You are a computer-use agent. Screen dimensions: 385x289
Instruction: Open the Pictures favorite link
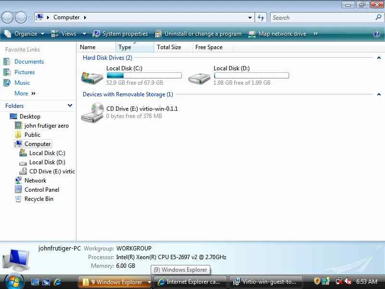tap(25, 72)
